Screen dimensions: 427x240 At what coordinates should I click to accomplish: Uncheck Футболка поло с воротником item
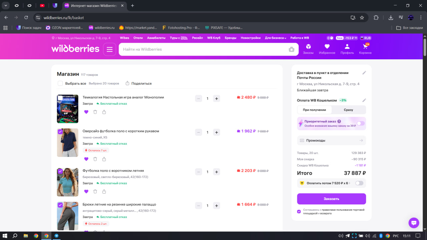[60, 171]
